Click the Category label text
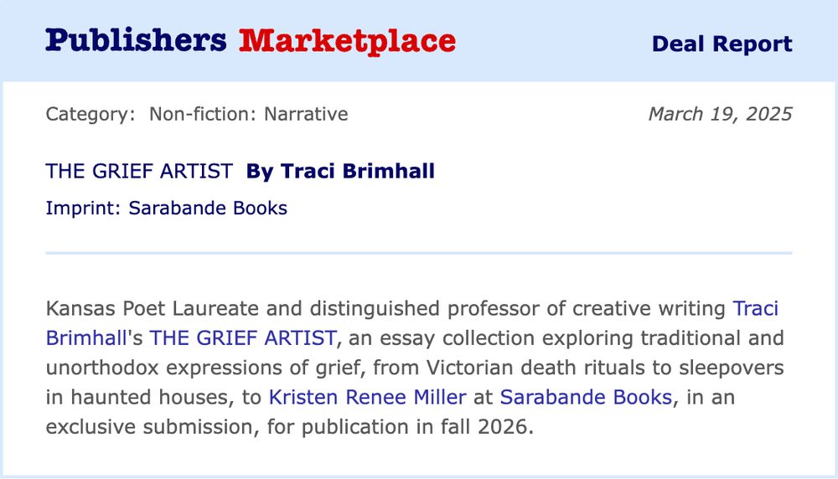Screen dimensions: 838x479 point(91,114)
